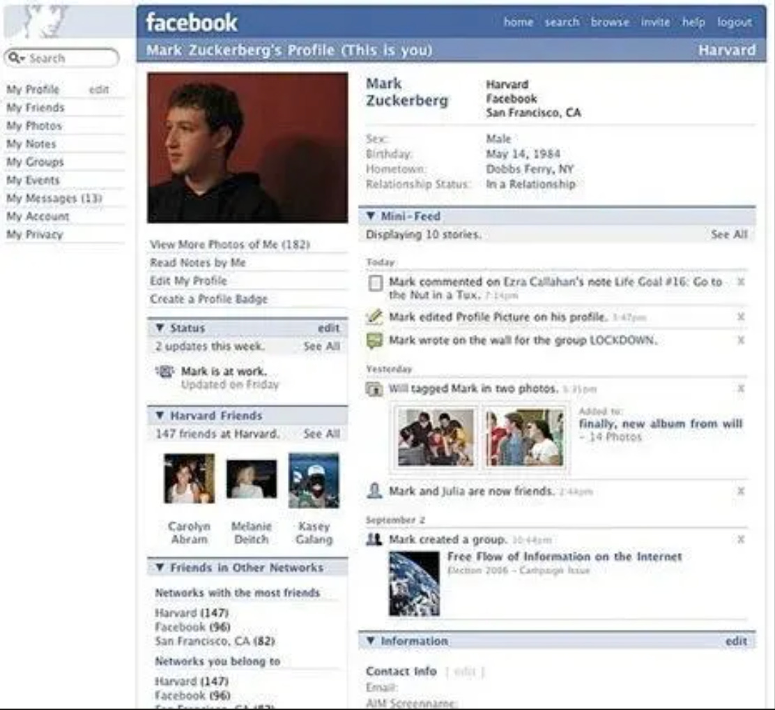Click the facebook logo in the header

click(x=191, y=23)
